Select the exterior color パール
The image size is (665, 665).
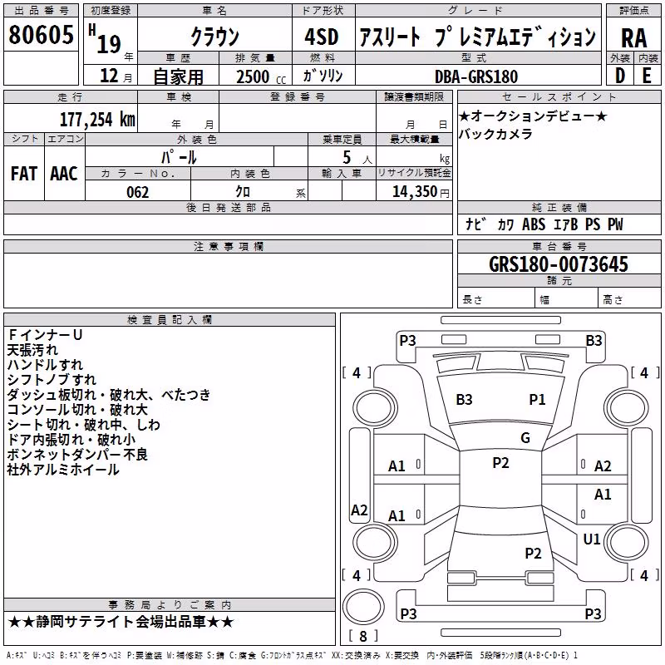pyautogui.click(x=179, y=157)
